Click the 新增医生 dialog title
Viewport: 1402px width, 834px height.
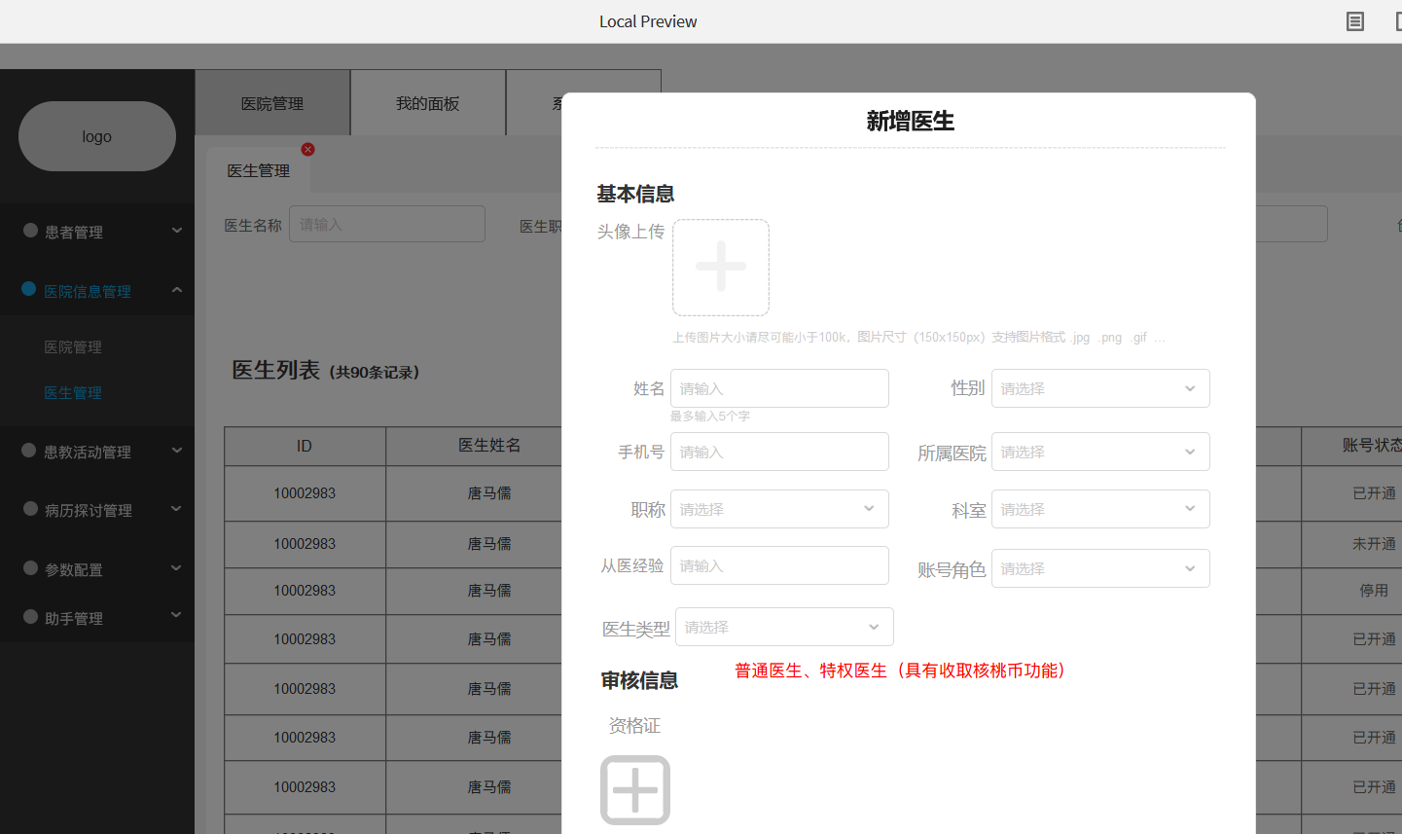click(911, 121)
